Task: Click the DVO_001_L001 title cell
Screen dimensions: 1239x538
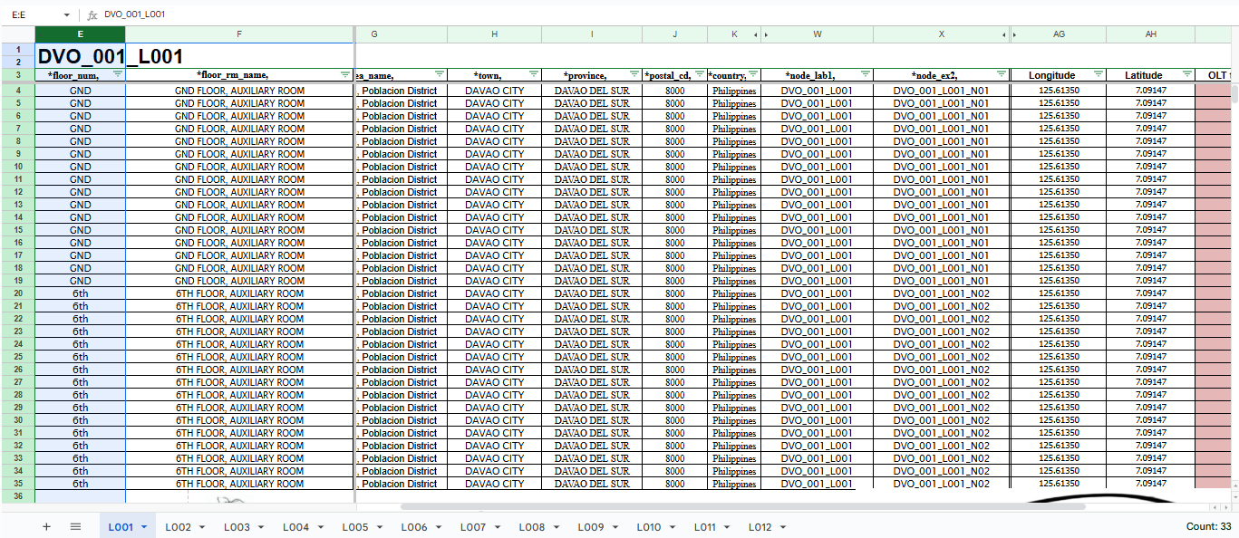Action: [x=111, y=56]
